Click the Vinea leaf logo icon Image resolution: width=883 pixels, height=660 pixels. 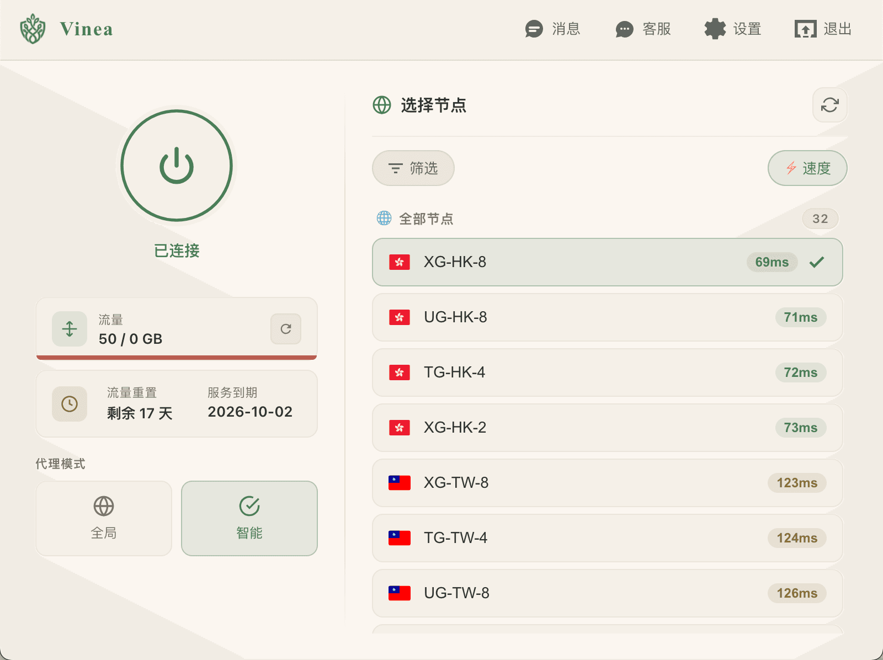coord(33,29)
